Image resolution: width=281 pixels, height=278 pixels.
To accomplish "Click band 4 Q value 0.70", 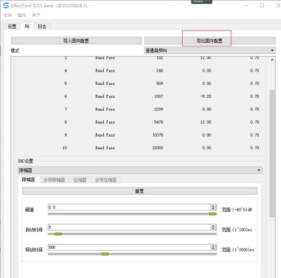I will click(x=254, y=70).
